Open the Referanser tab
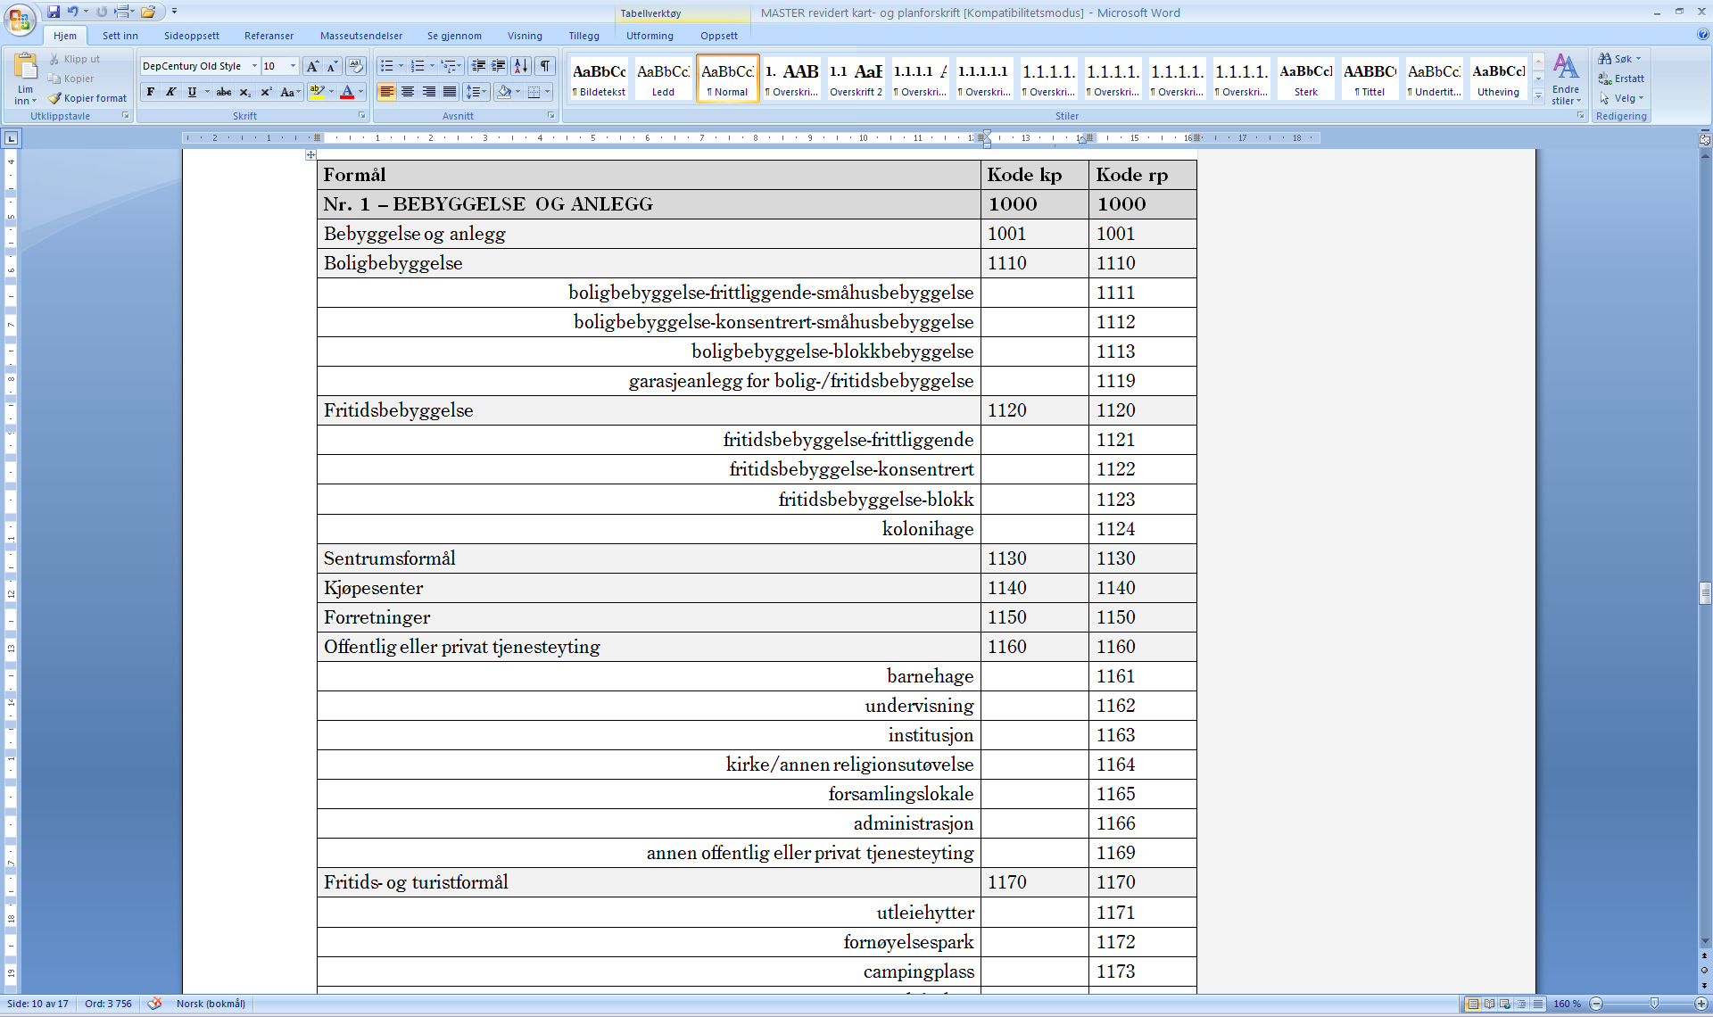 [x=269, y=36]
